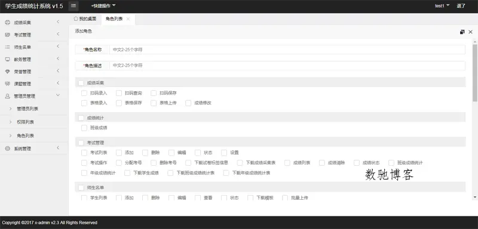Close the 角色列表 tab with its X
Screen dimensions: 478x229
click(x=128, y=19)
